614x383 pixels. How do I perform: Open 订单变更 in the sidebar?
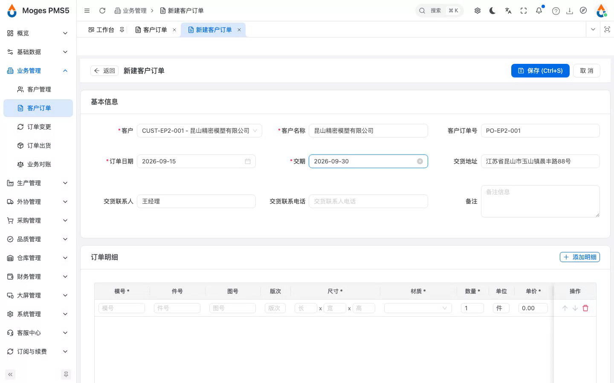tap(38, 127)
